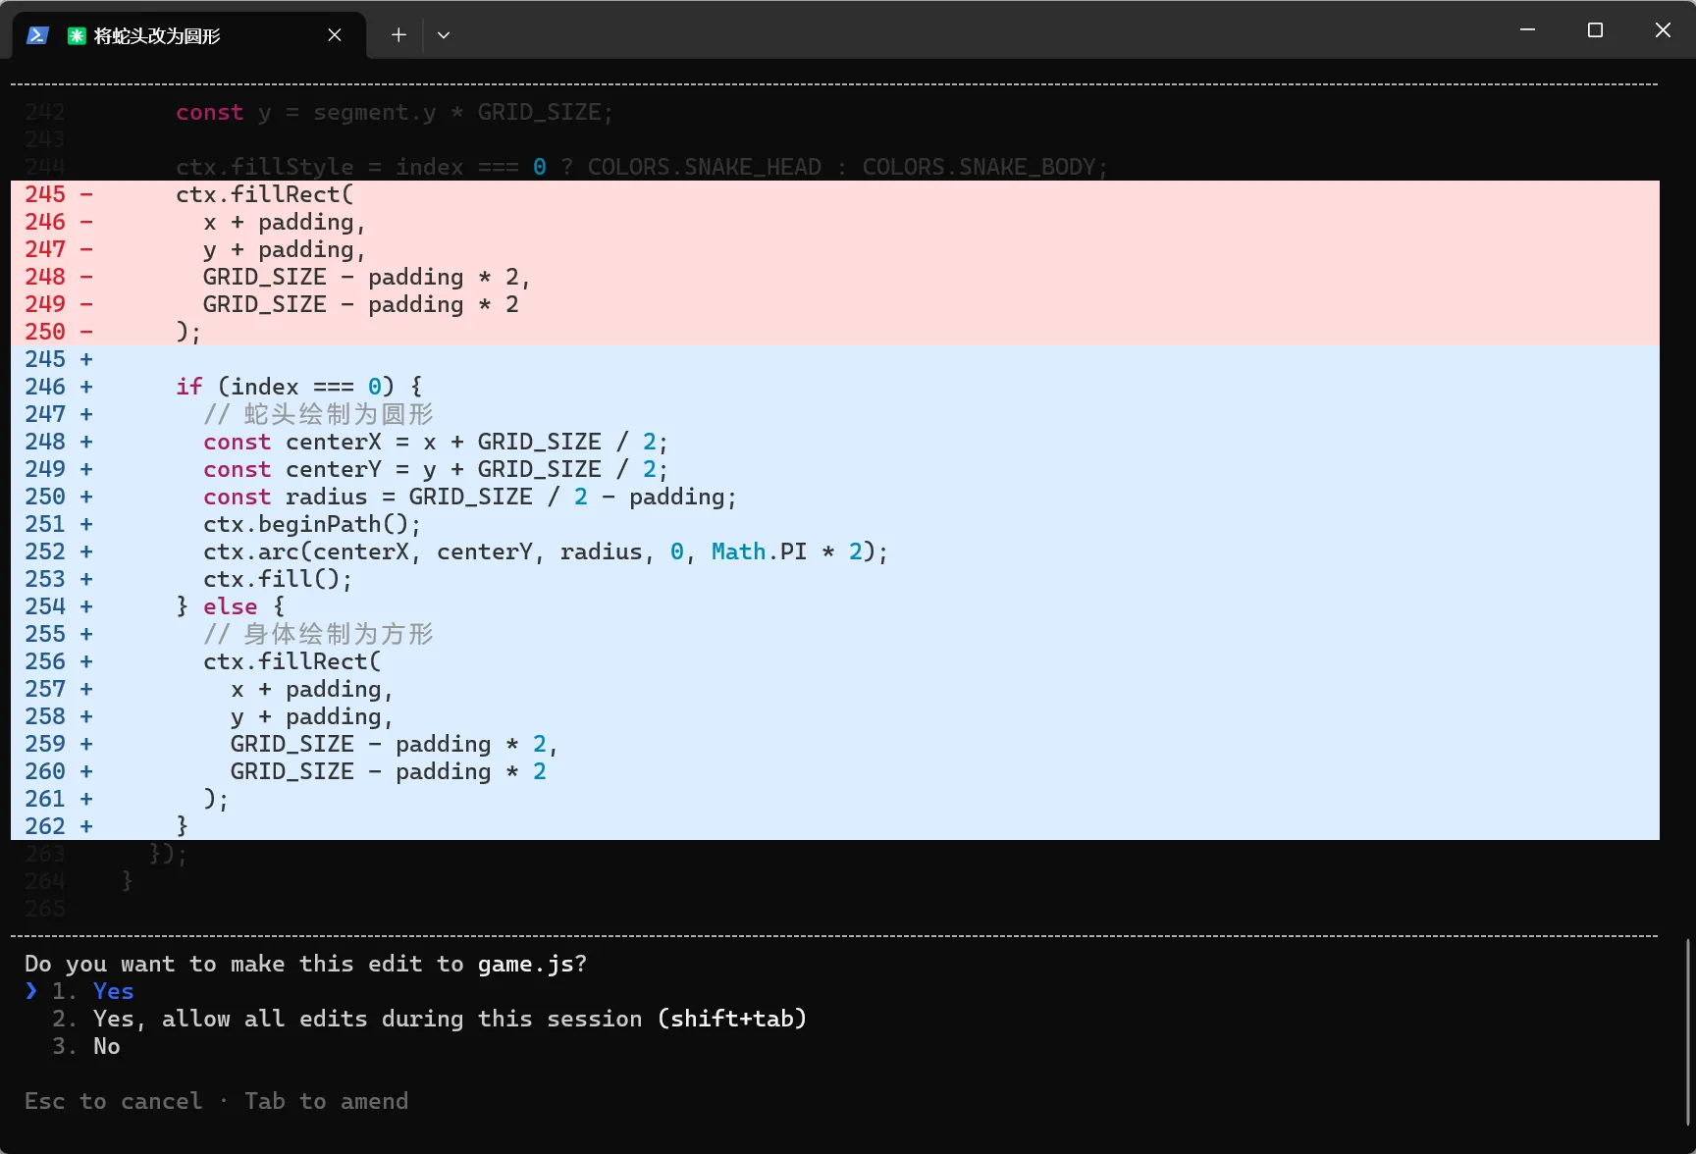Screen dimensions: 1696x1154
Task: Click the selection arrow beside Yes
Action: pyautogui.click(x=31, y=991)
